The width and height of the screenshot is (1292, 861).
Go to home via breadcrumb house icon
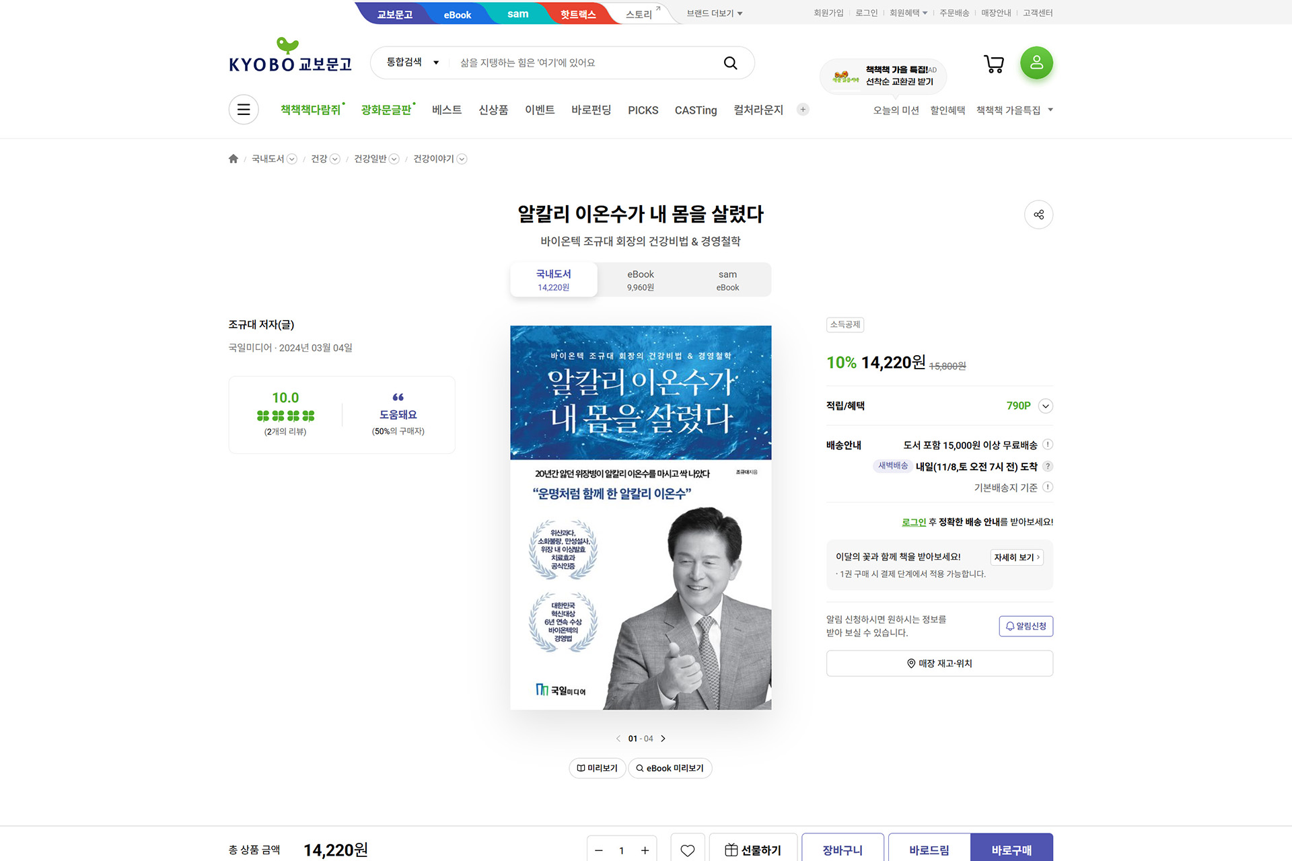pos(234,159)
